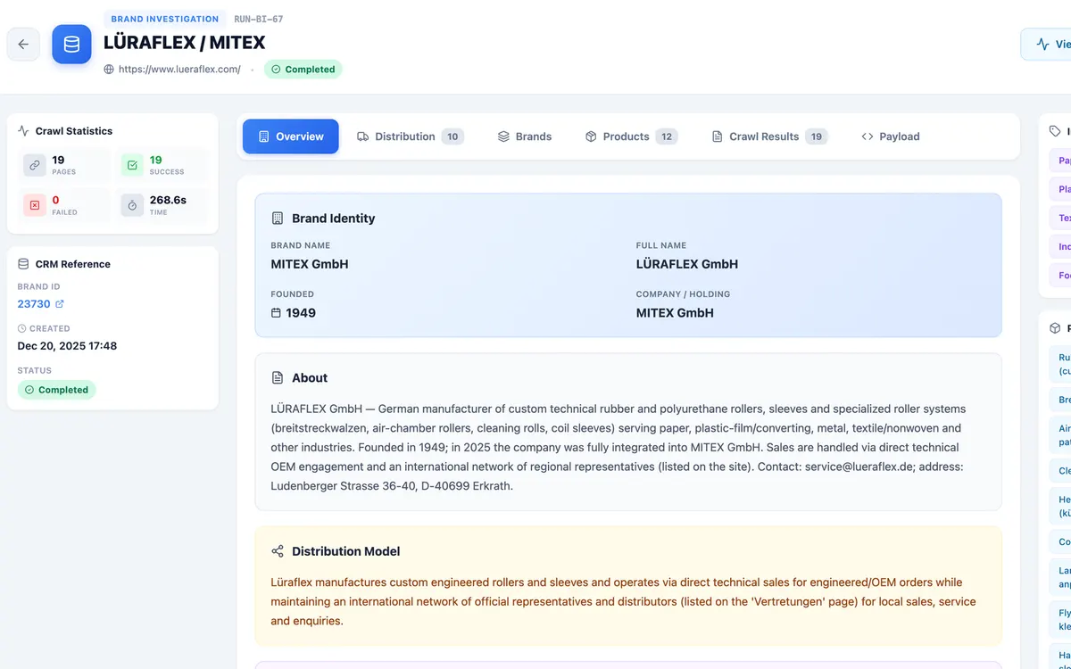The height and width of the screenshot is (669, 1071).
Task: Click the About section heading
Action: (x=310, y=378)
